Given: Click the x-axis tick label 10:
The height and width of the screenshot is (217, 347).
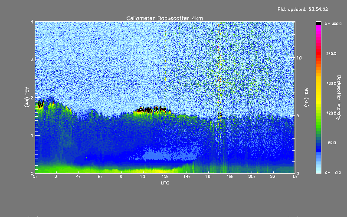Looking at the screenshot, I should click(x=143, y=177).
